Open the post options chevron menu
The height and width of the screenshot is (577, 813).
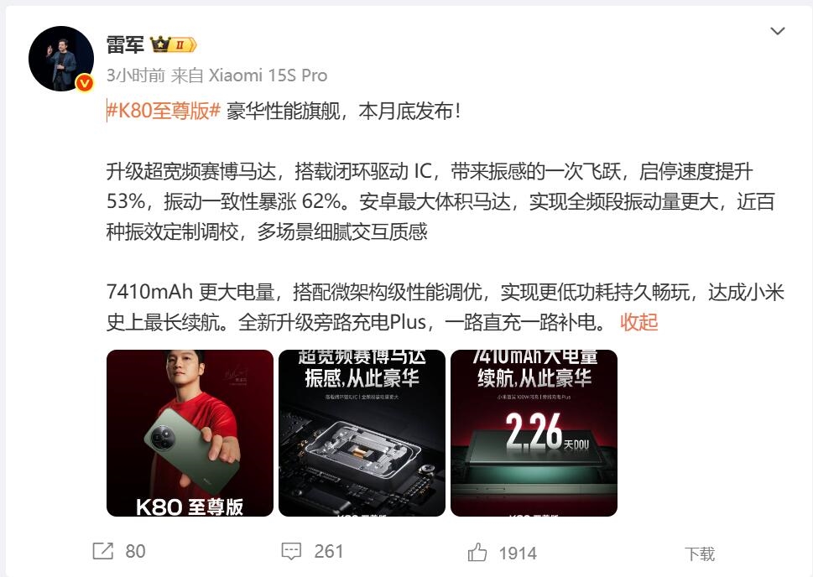tap(777, 31)
